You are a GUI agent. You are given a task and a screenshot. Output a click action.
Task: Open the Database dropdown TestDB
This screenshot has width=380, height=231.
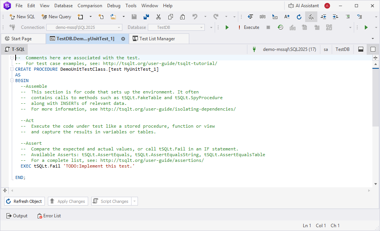176,27
